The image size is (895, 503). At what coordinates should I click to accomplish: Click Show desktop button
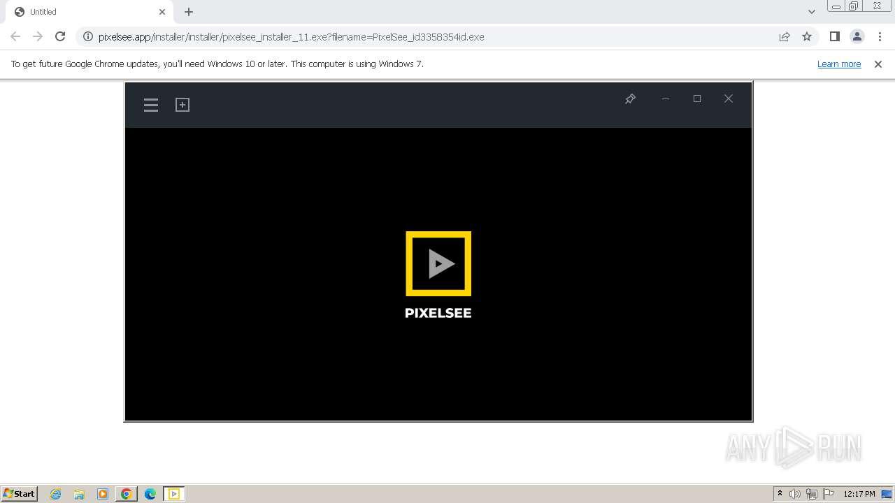coord(887,494)
